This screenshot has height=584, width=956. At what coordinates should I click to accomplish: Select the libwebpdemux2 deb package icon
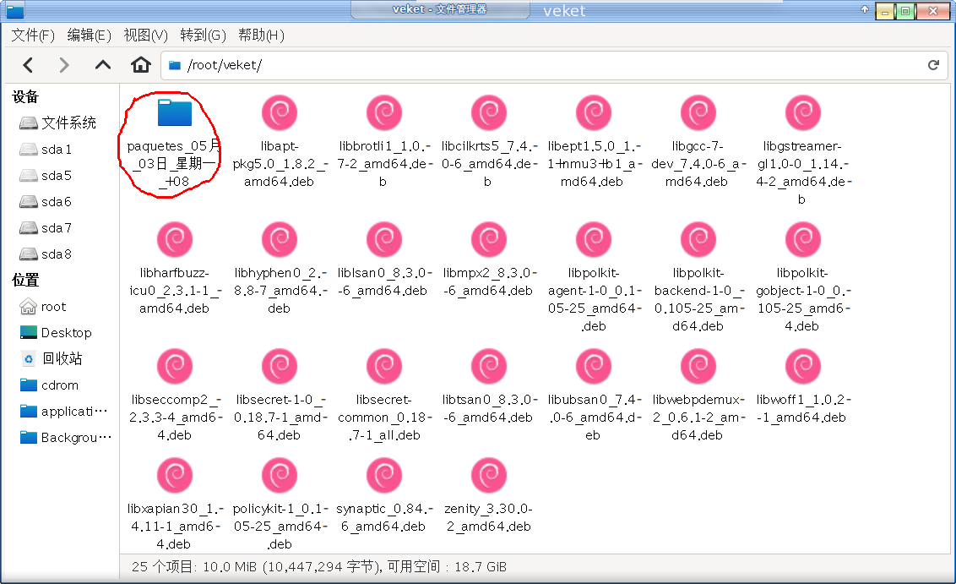698,366
